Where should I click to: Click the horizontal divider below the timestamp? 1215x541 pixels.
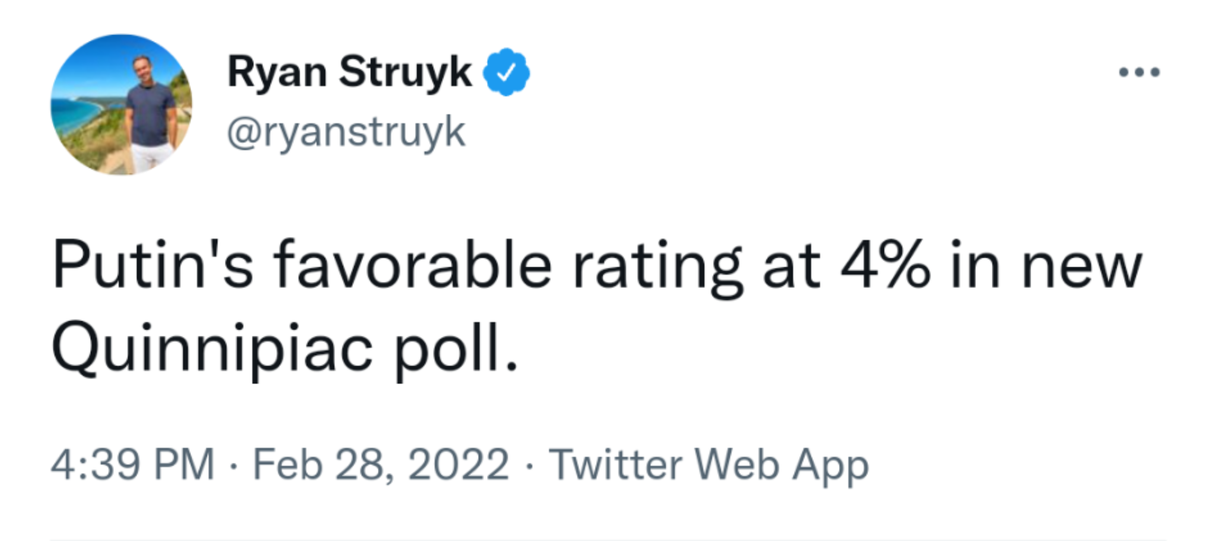[607, 539]
